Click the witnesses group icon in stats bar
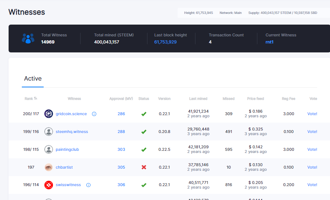This screenshot has height=200, width=330. [x=28, y=39]
